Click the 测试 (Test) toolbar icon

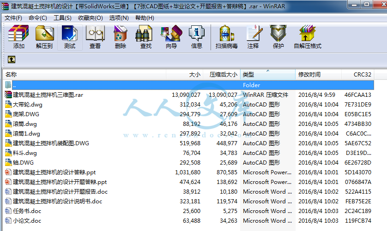[70, 33]
